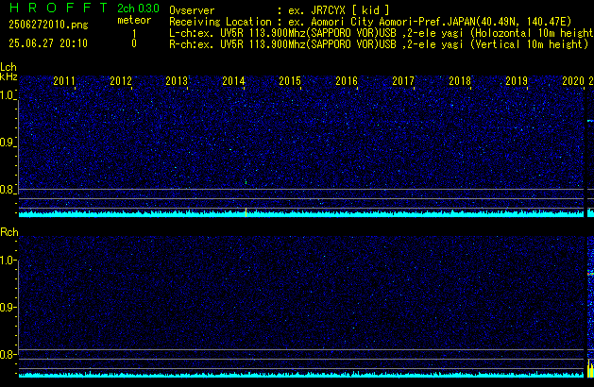The width and height of the screenshot is (594, 387).
Task: Click the 0.8 frequency label on Rch axis
Action: (8, 354)
